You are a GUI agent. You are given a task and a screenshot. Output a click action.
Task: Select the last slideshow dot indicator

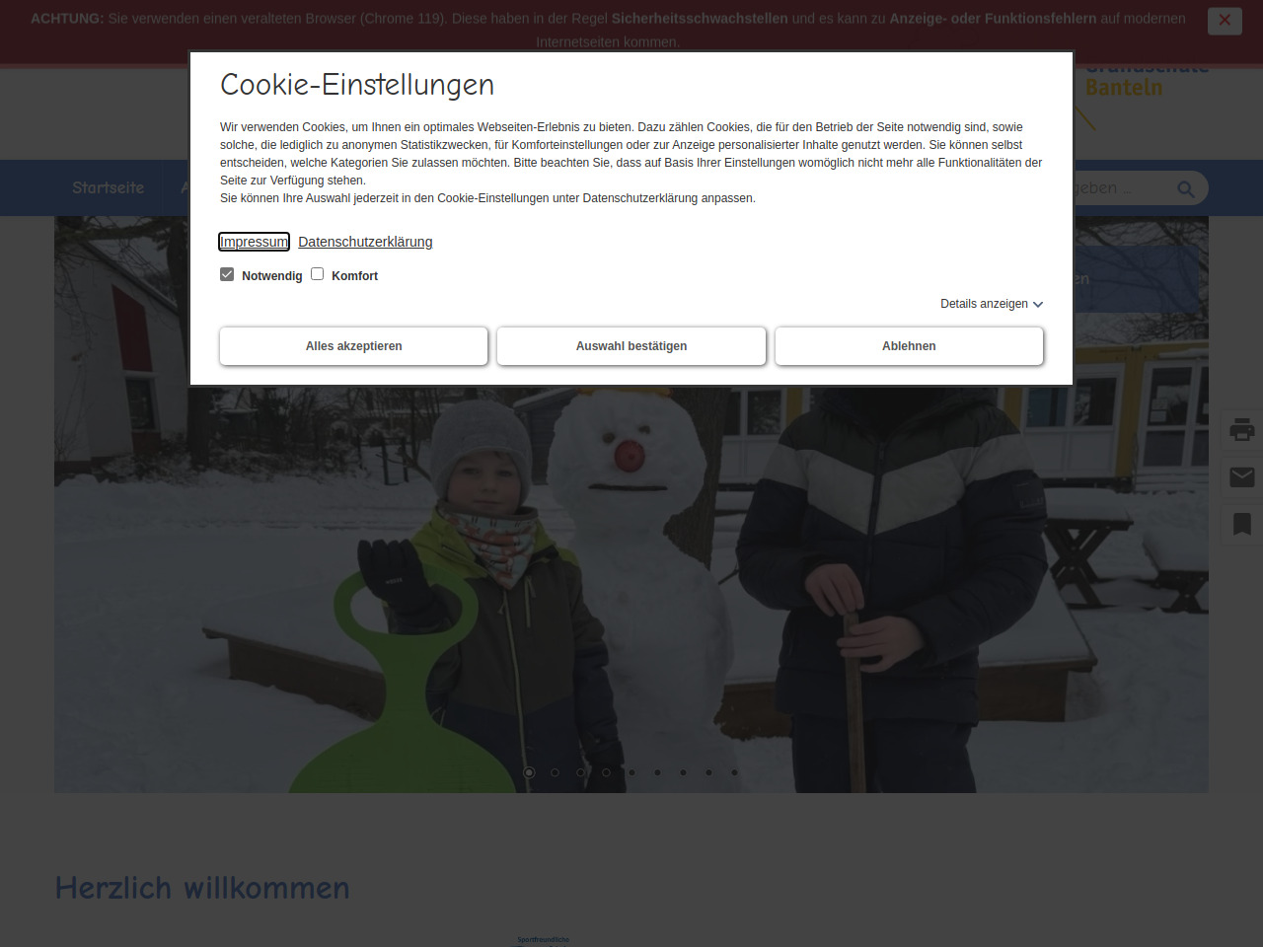pyautogui.click(x=734, y=772)
